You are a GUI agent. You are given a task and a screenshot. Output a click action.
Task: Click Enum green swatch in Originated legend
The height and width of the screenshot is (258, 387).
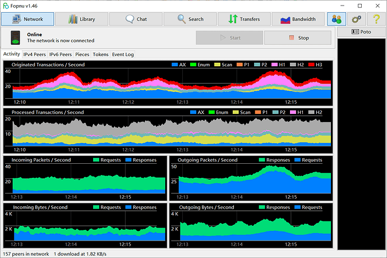pos(193,64)
